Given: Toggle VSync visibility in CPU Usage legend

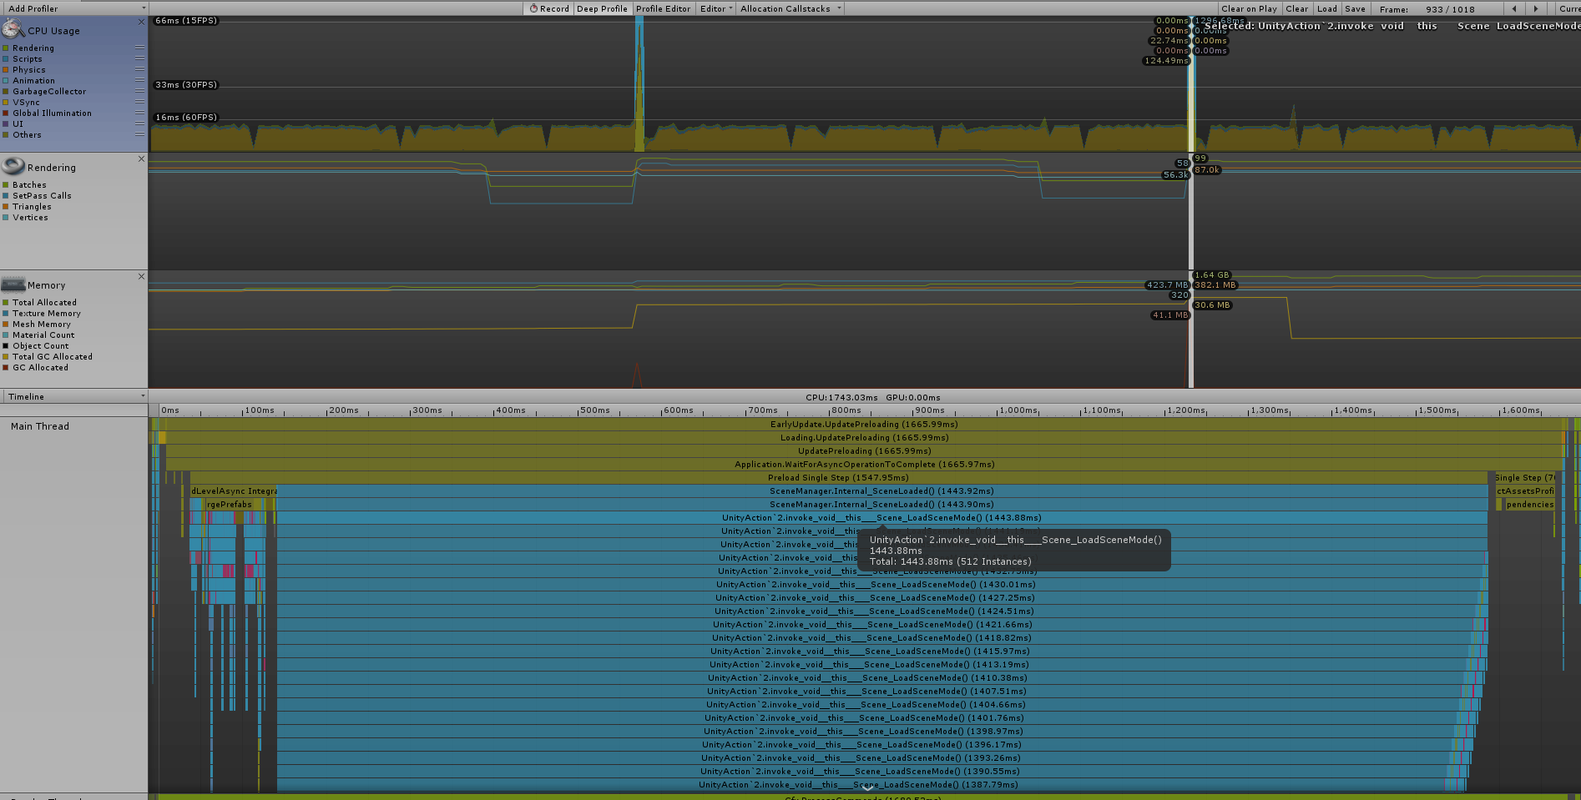Looking at the screenshot, I should [x=8, y=102].
